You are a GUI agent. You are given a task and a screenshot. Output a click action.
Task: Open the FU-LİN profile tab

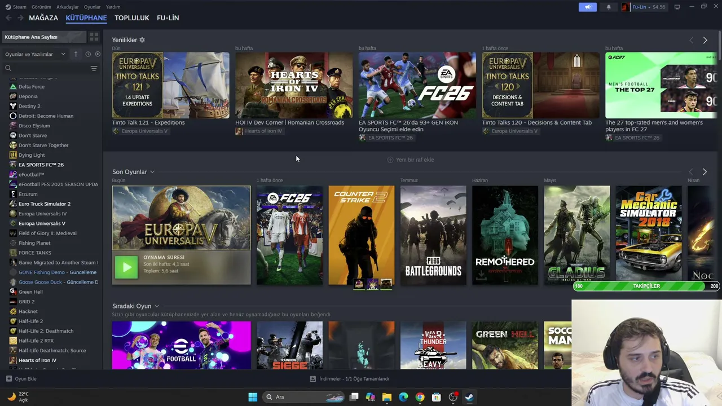coord(168,18)
